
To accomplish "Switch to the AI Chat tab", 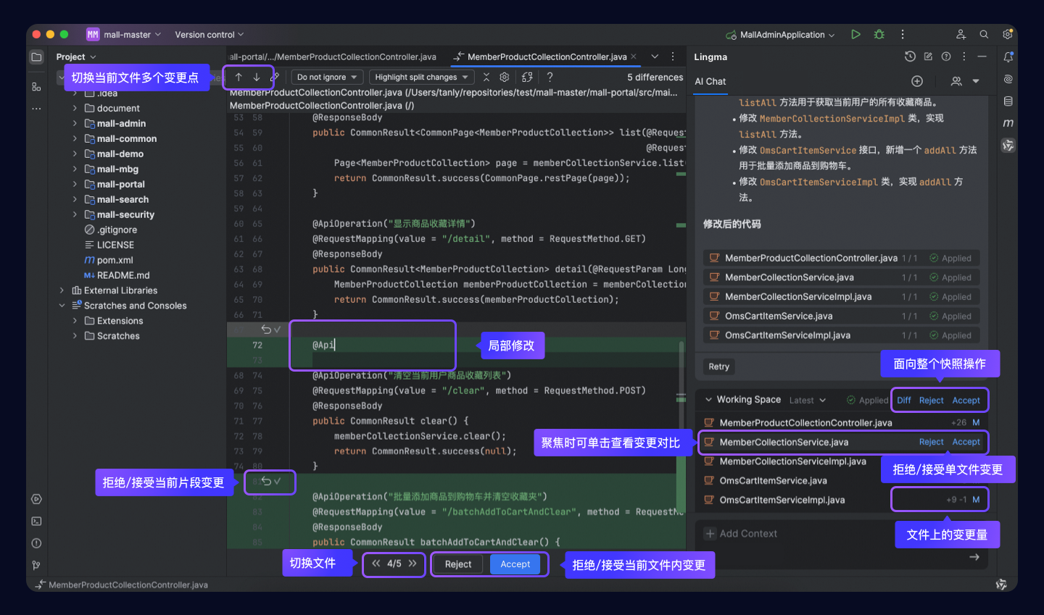I will [710, 81].
